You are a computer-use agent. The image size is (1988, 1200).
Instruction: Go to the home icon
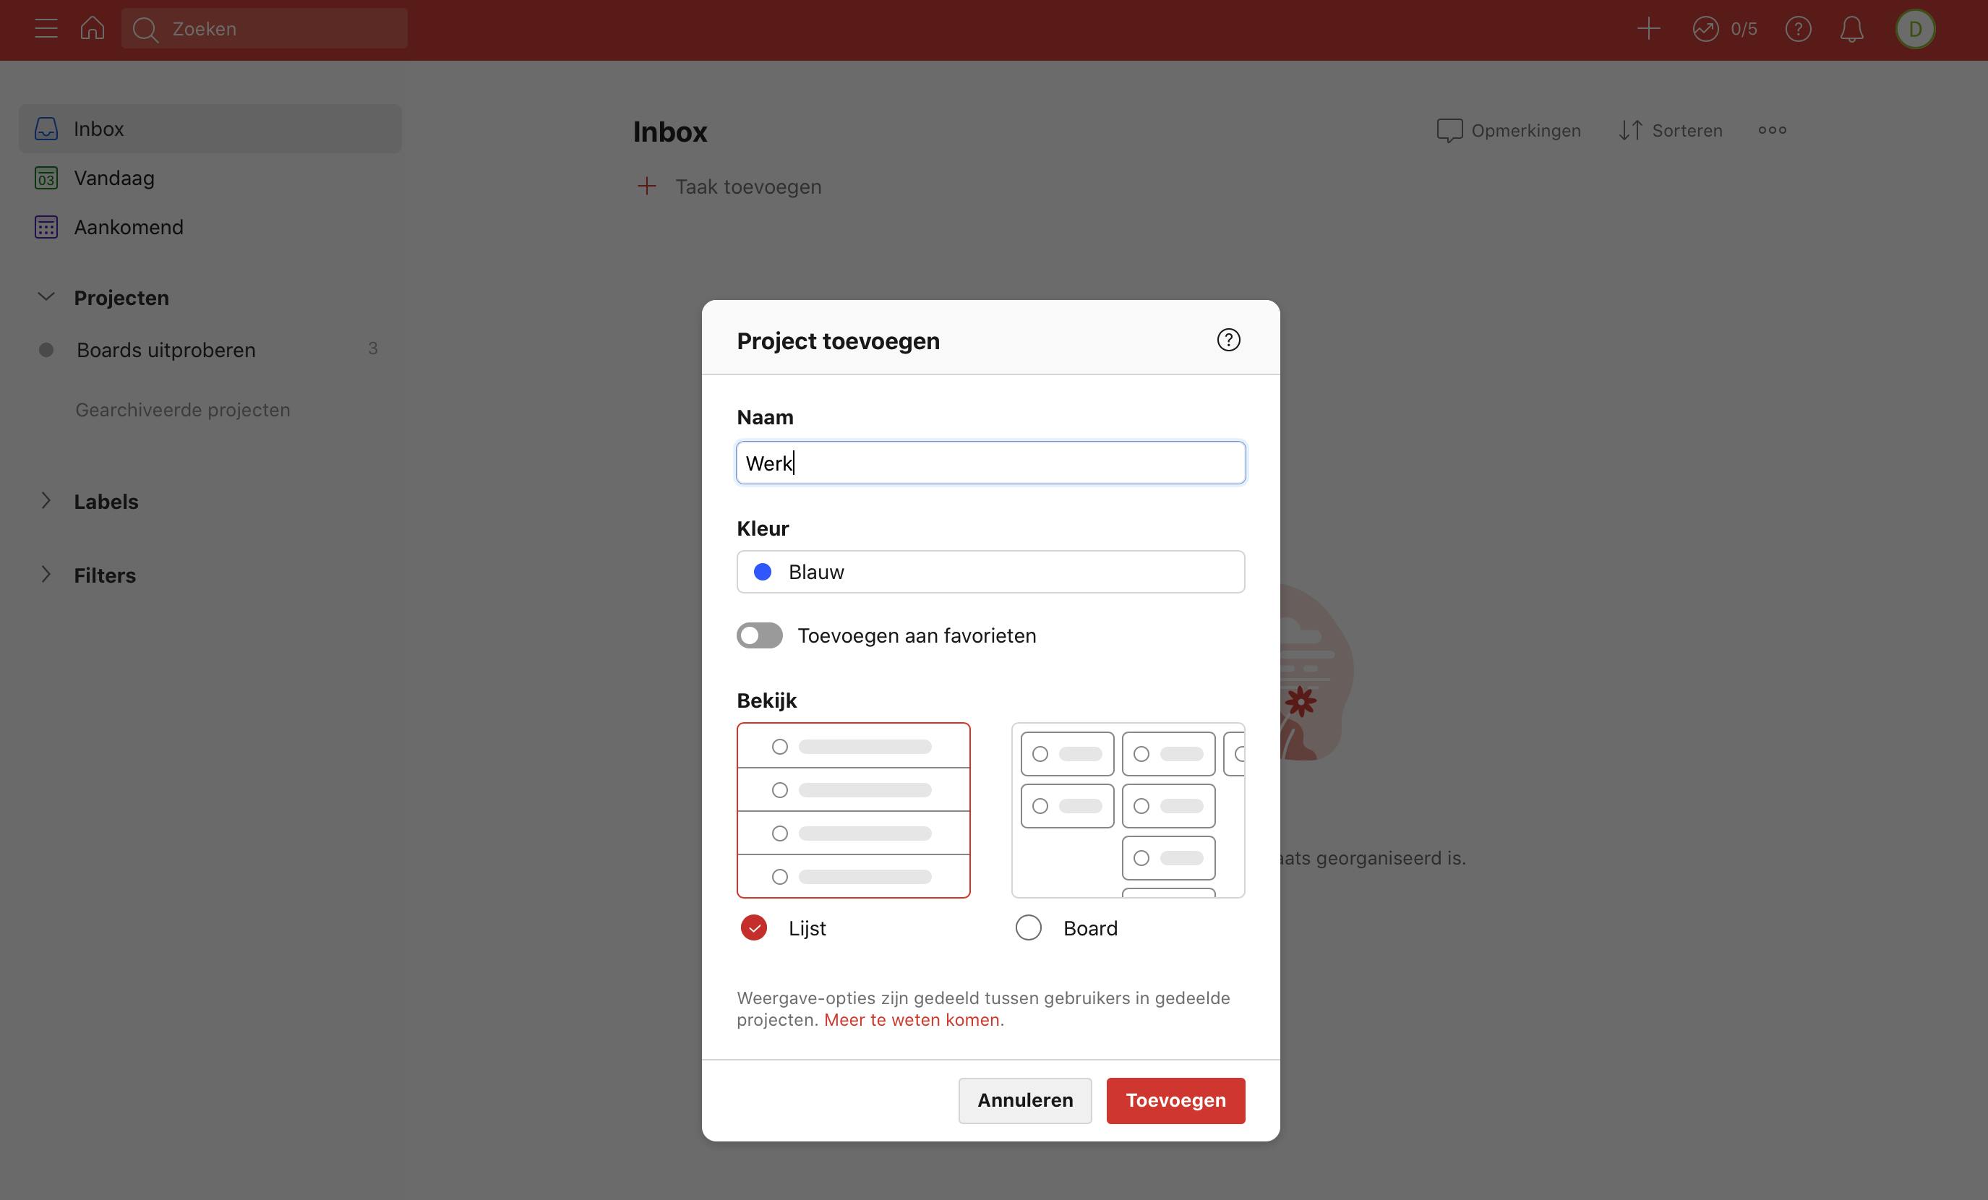93,29
